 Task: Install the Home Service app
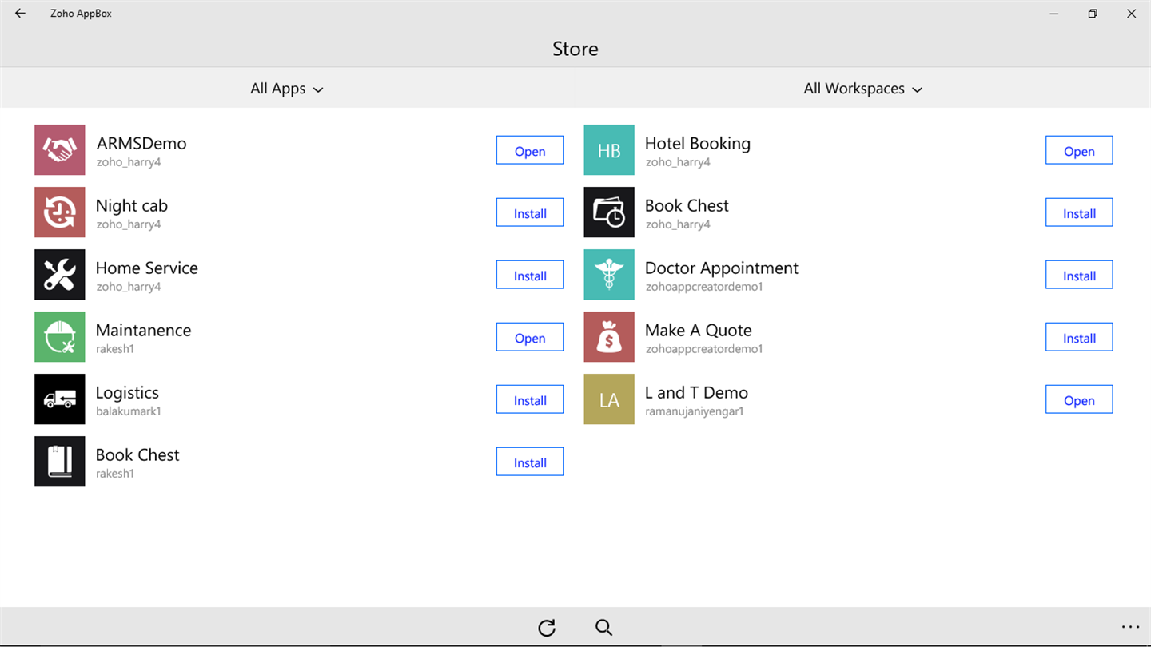(x=530, y=275)
